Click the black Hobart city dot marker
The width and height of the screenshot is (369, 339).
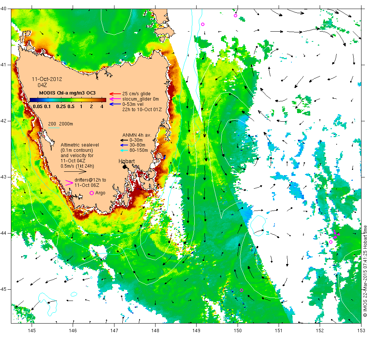point(125,166)
